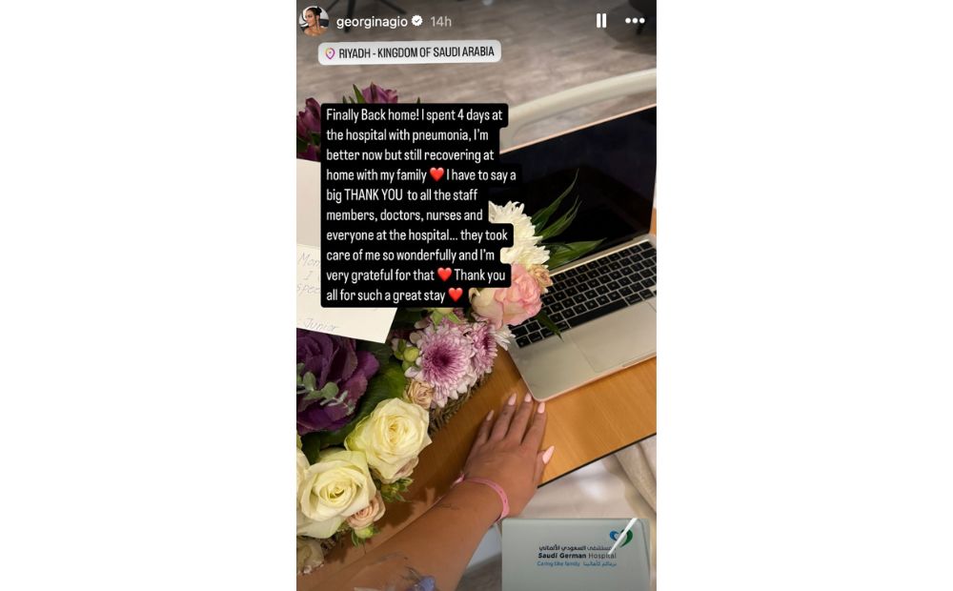The width and height of the screenshot is (953, 591).
Task: Click the georginagio username
Action: click(x=372, y=22)
